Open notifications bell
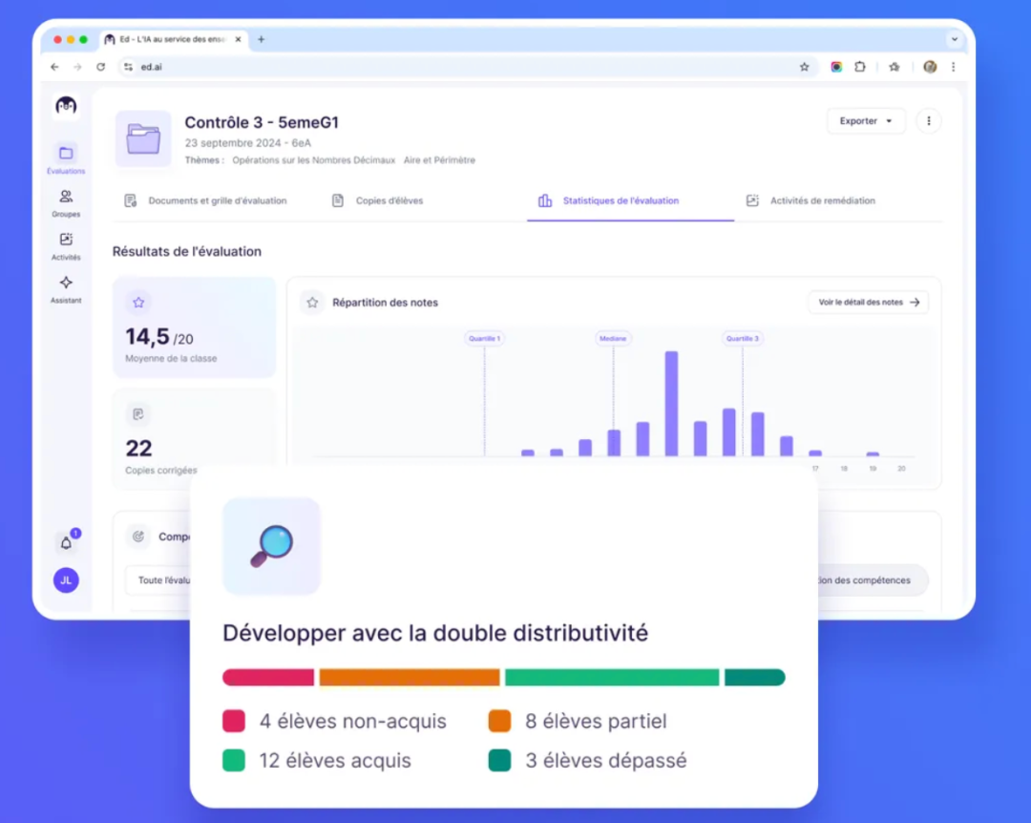The height and width of the screenshot is (823, 1031). (67, 542)
